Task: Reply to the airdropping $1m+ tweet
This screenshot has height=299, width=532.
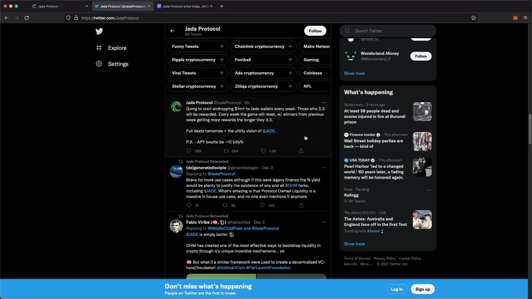Action: tap(189, 151)
